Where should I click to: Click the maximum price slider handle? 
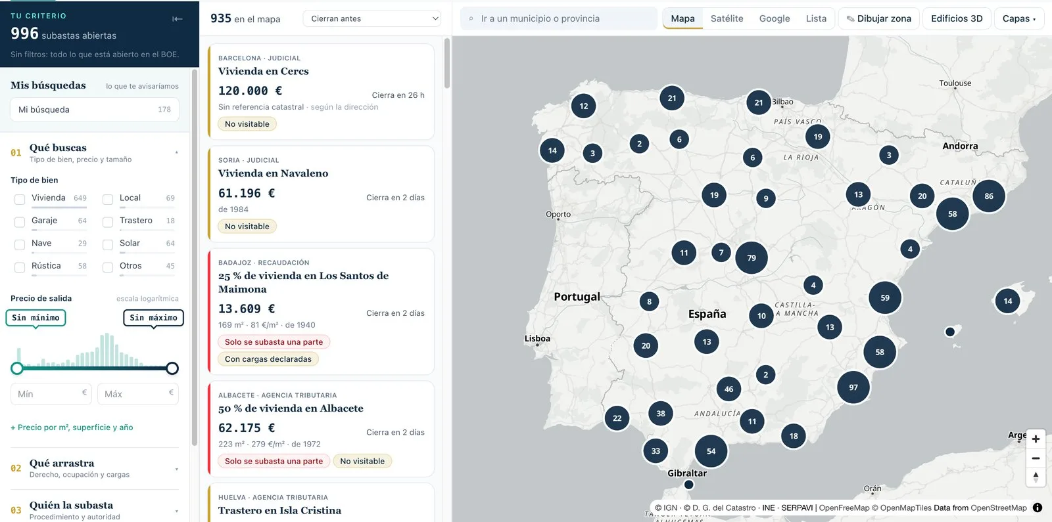(x=172, y=368)
